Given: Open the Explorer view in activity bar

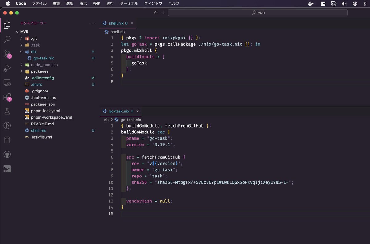Looking at the screenshot, I should [7, 25].
